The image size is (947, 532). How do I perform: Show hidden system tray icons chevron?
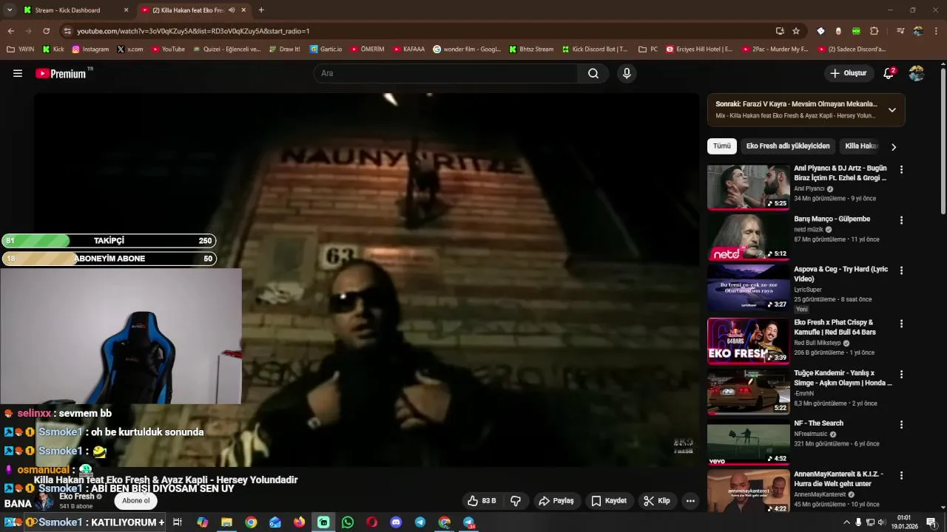pyautogui.click(x=846, y=522)
